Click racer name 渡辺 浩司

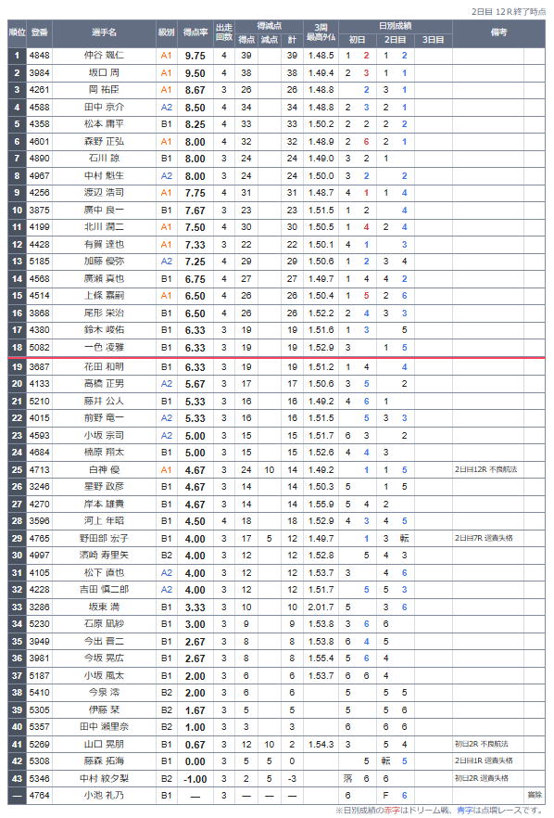105,193
